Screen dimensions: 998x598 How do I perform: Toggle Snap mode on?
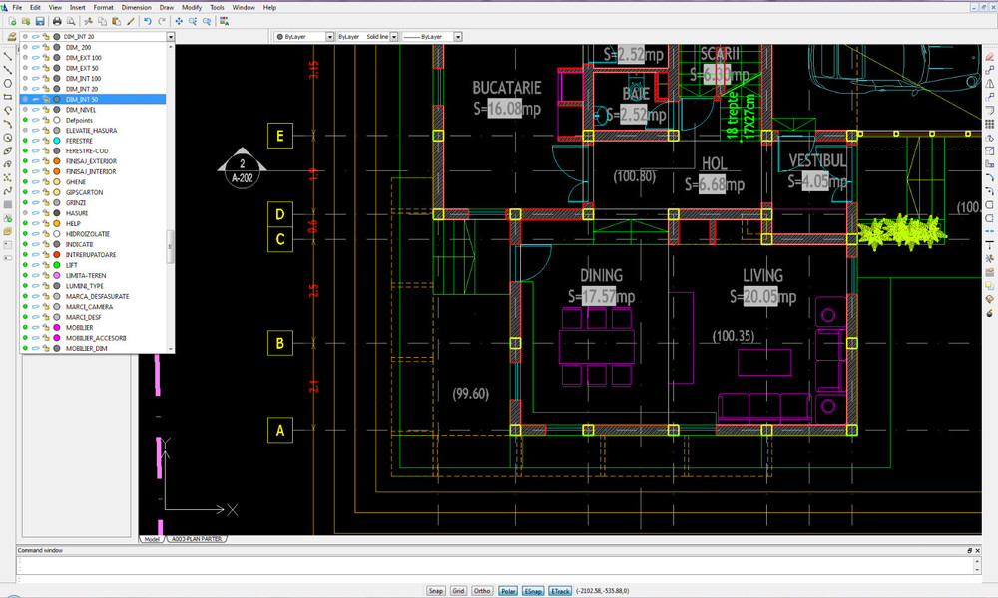436,590
